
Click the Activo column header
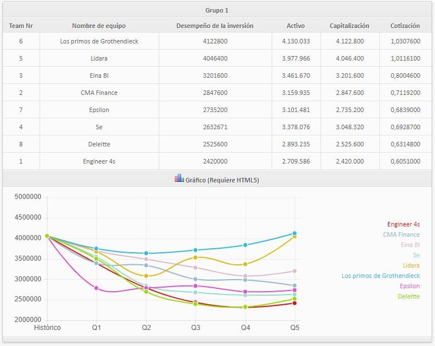pyautogui.click(x=296, y=26)
